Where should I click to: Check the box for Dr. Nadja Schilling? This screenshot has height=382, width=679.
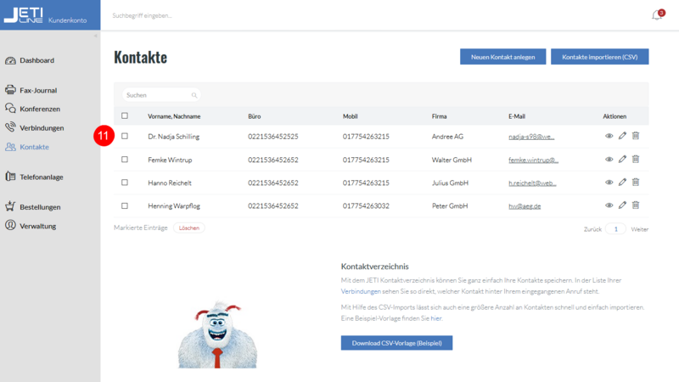[125, 136]
